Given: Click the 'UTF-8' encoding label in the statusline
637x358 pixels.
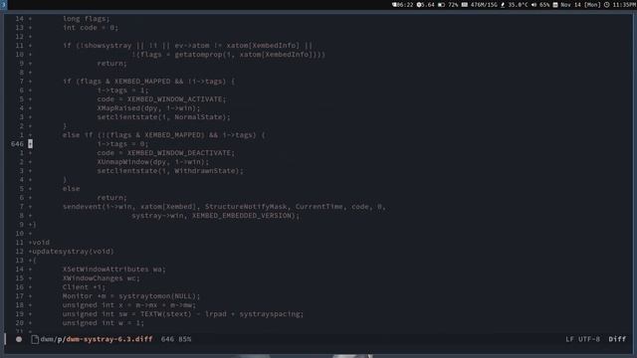Looking at the screenshot, I should [x=589, y=339].
